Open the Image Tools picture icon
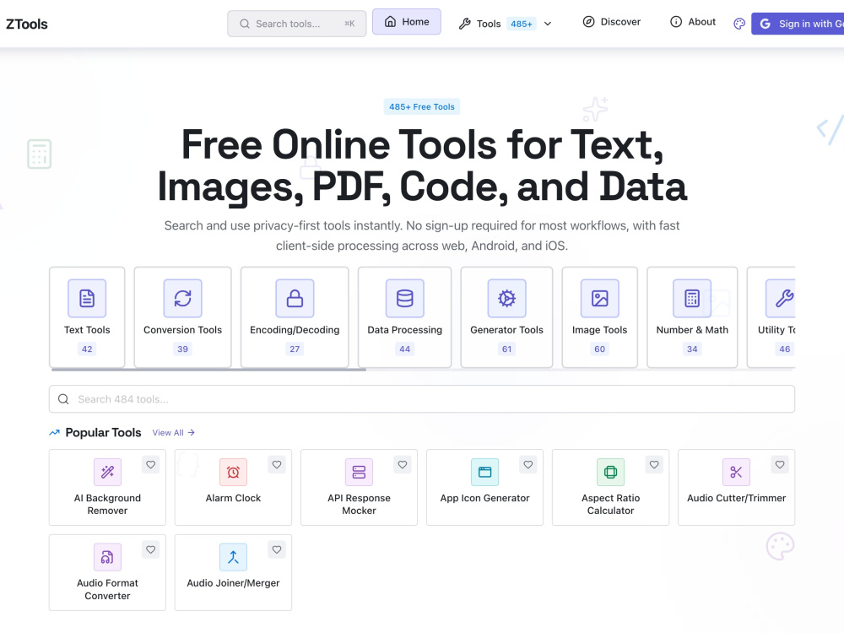This screenshot has width=844, height=633. [x=599, y=298]
